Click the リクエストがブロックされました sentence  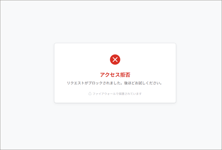pos(95,83)
